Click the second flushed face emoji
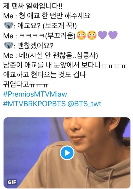Viewport: 133px width, 189px height. click(92, 35)
